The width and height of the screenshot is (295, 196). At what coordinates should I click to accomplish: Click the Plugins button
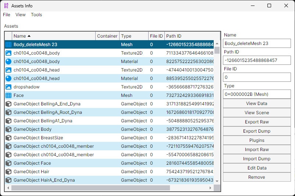point(256,140)
